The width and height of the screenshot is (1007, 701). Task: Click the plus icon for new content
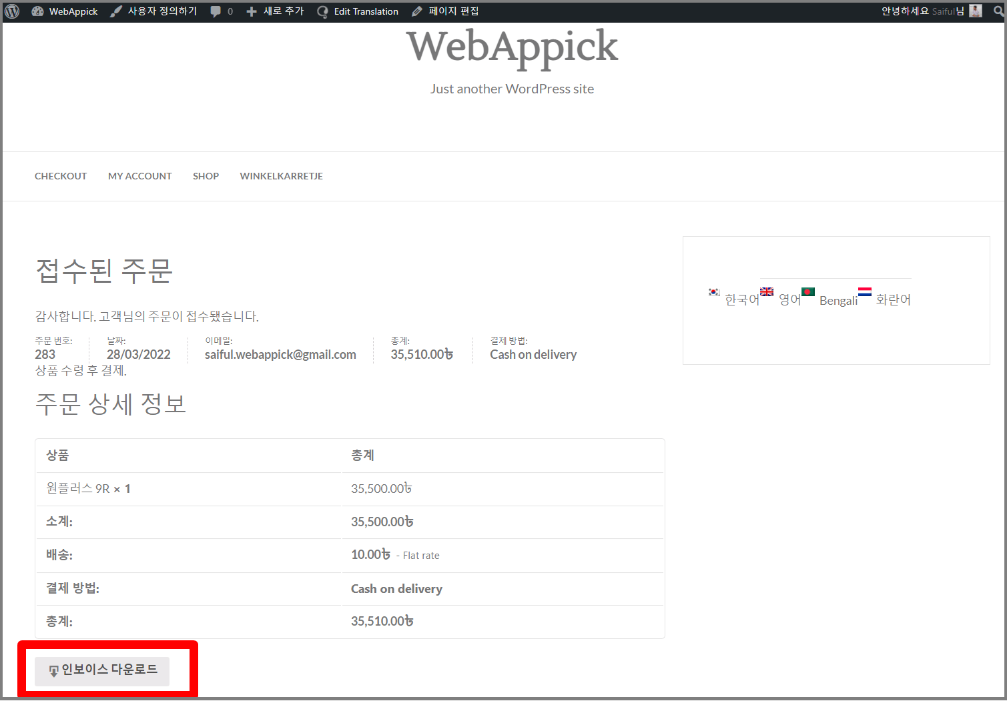[x=252, y=11]
